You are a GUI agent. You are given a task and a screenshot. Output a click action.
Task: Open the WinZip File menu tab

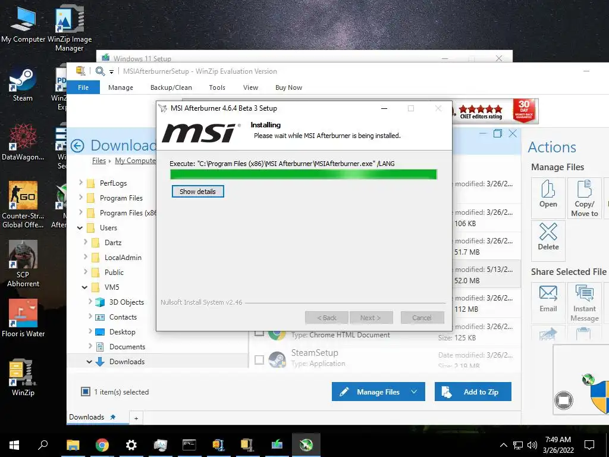click(x=83, y=87)
